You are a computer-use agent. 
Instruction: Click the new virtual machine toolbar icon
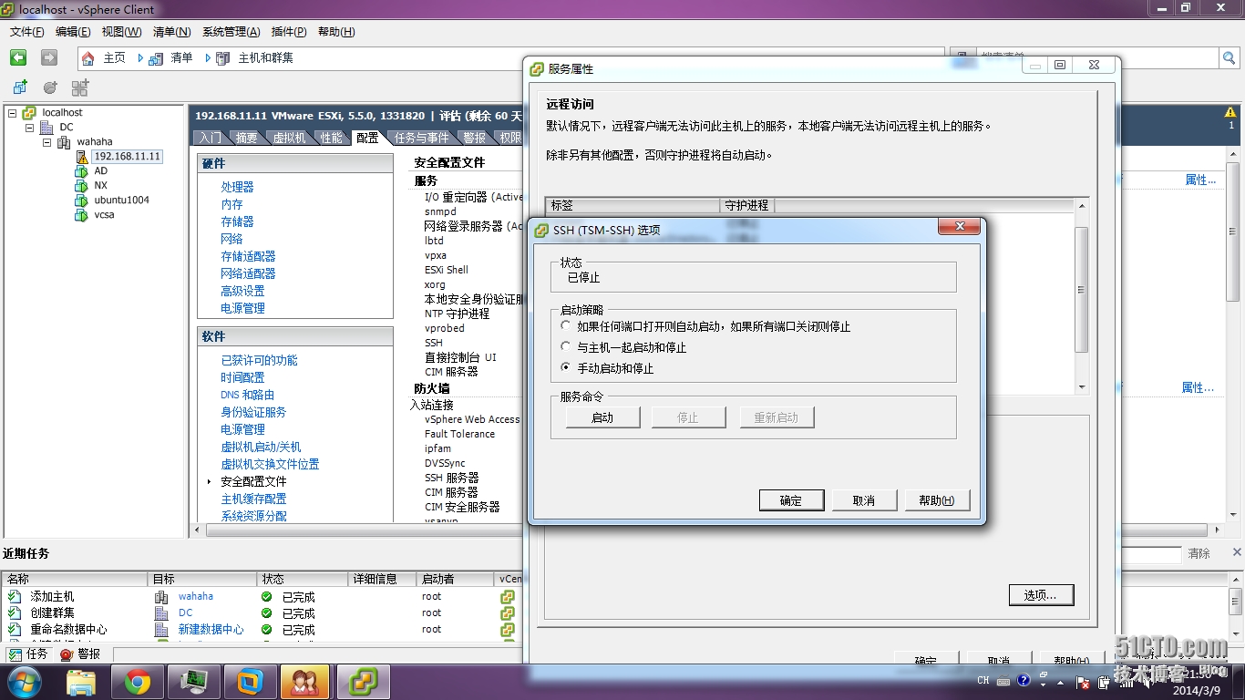coord(20,87)
